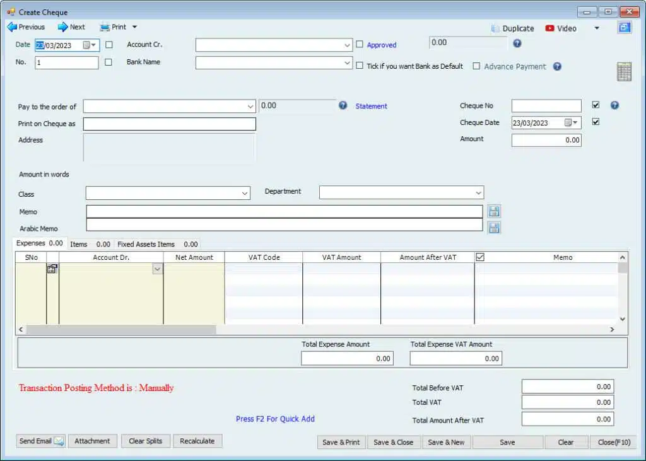Open the Pay to the order of dropdown
The height and width of the screenshot is (461, 646).
[x=250, y=107]
